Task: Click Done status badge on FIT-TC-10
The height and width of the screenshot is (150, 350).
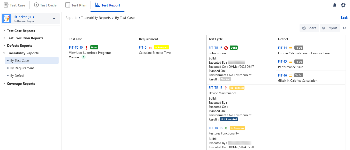Action: click(x=94, y=48)
